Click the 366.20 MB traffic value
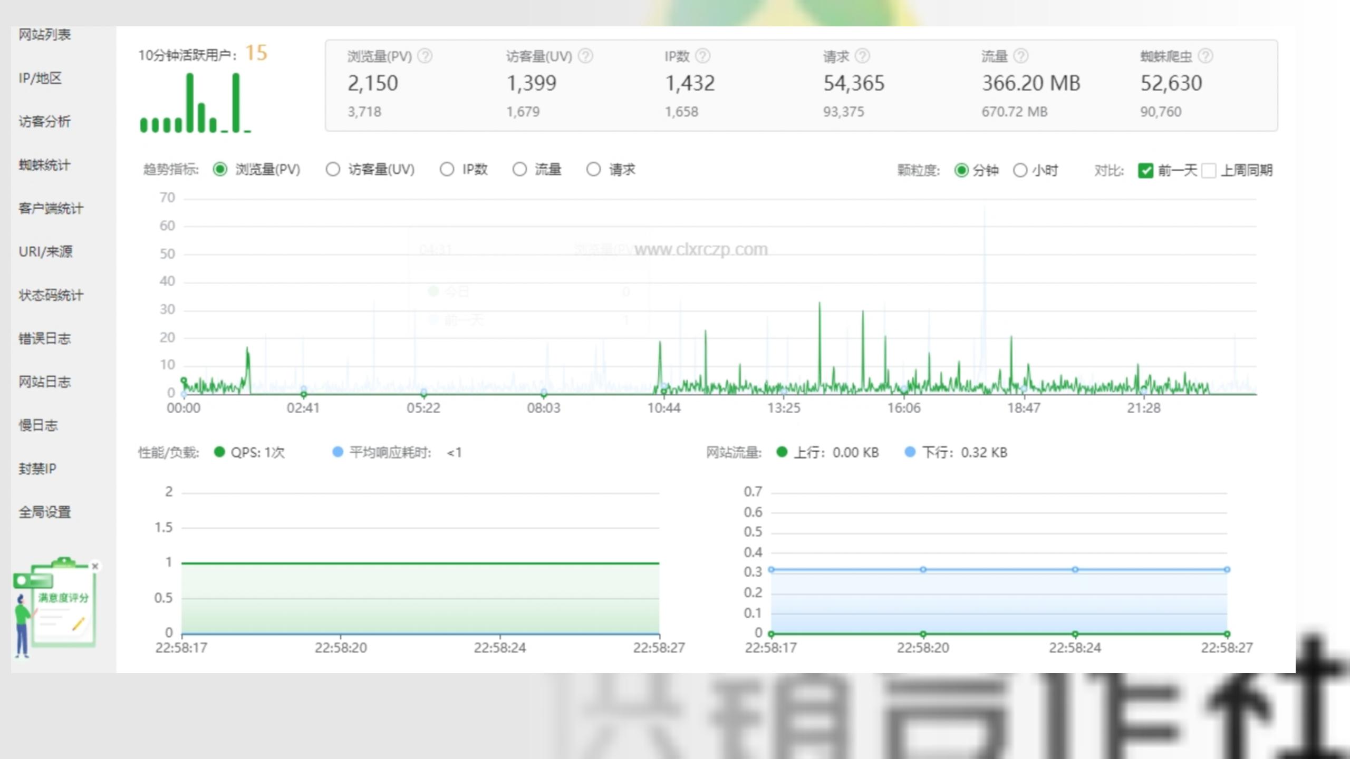This screenshot has height=759, width=1350. [x=1031, y=83]
